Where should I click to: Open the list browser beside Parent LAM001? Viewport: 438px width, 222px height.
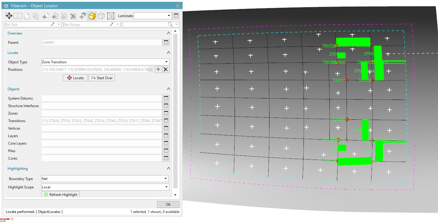[166, 42]
